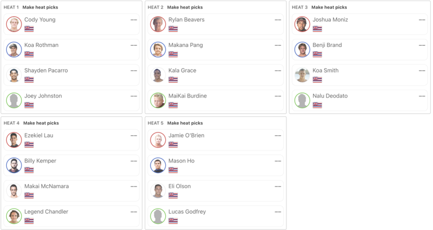
Task: Click Nalu Deodato's placeholder avatar
Action: pyautogui.click(x=303, y=100)
